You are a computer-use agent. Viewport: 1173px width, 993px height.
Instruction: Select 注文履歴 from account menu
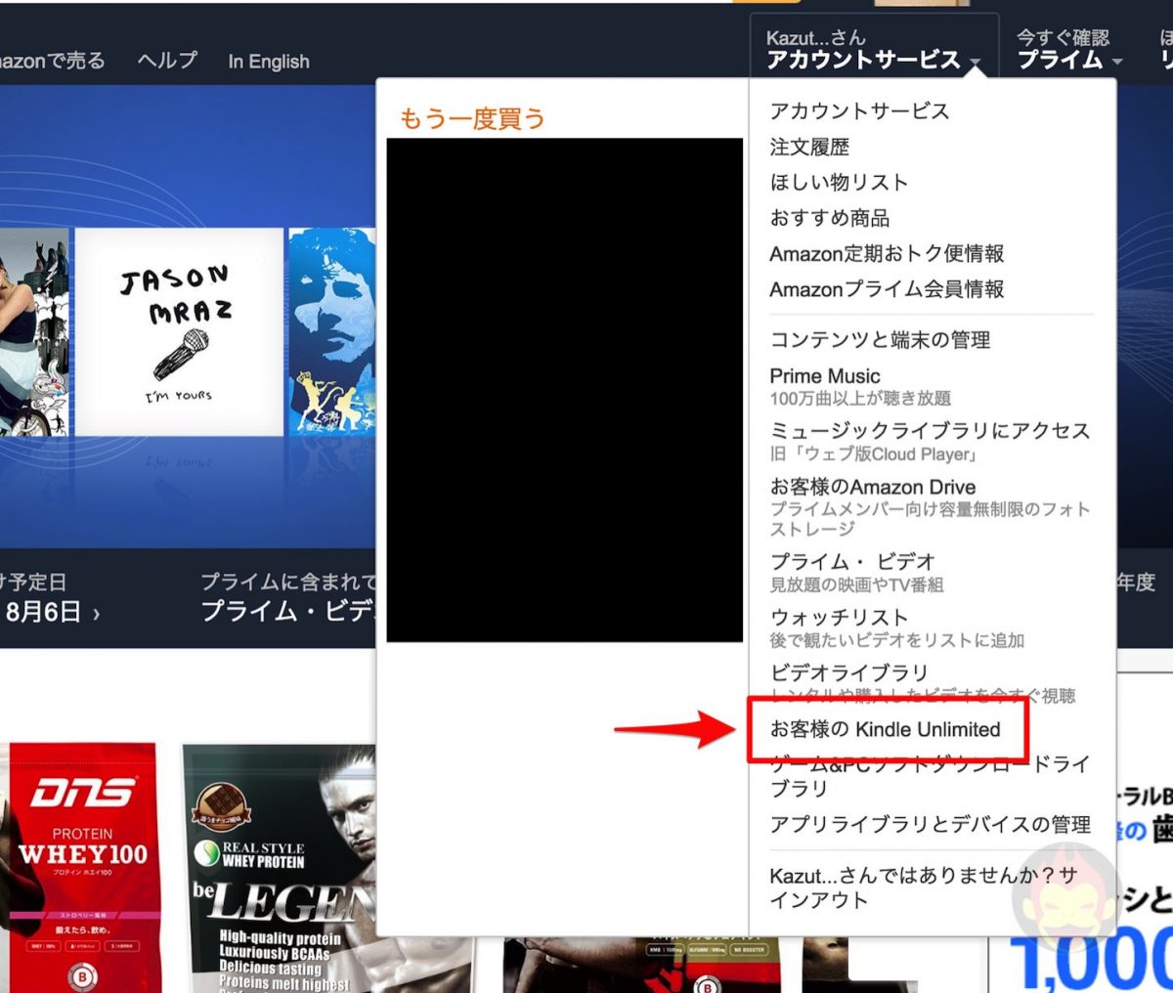point(809,148)
